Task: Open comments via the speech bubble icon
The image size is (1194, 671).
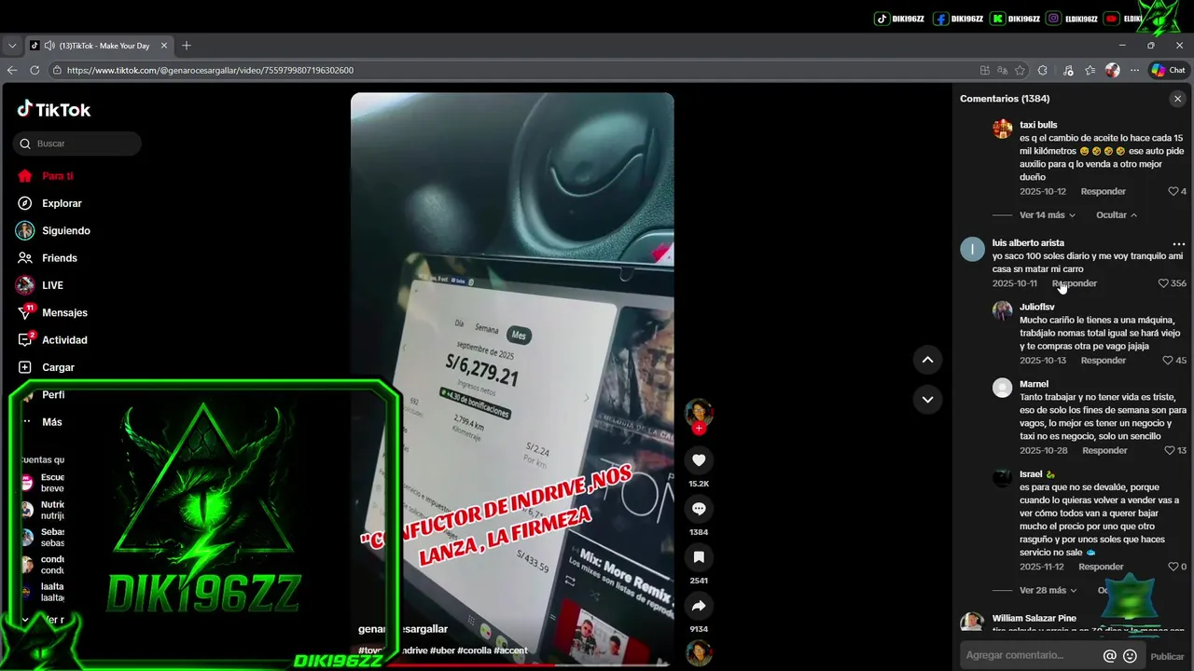Action: click(x=699, y=508)
